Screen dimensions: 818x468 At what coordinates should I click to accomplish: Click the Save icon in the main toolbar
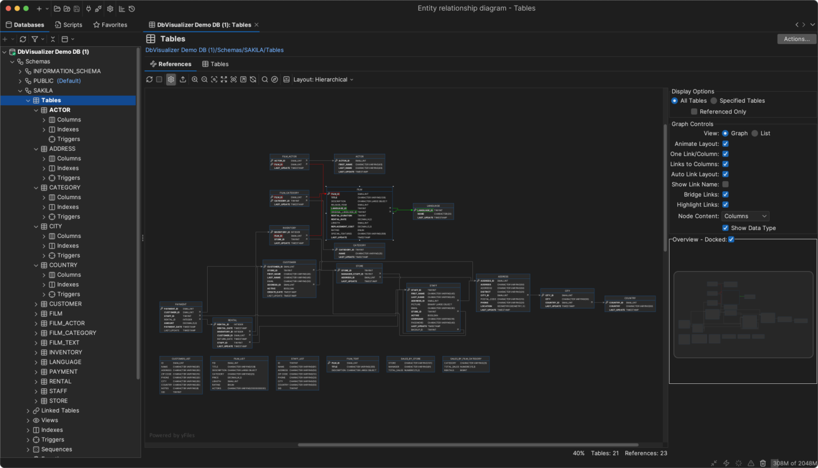pyautogui.click(x=77, y=9)
